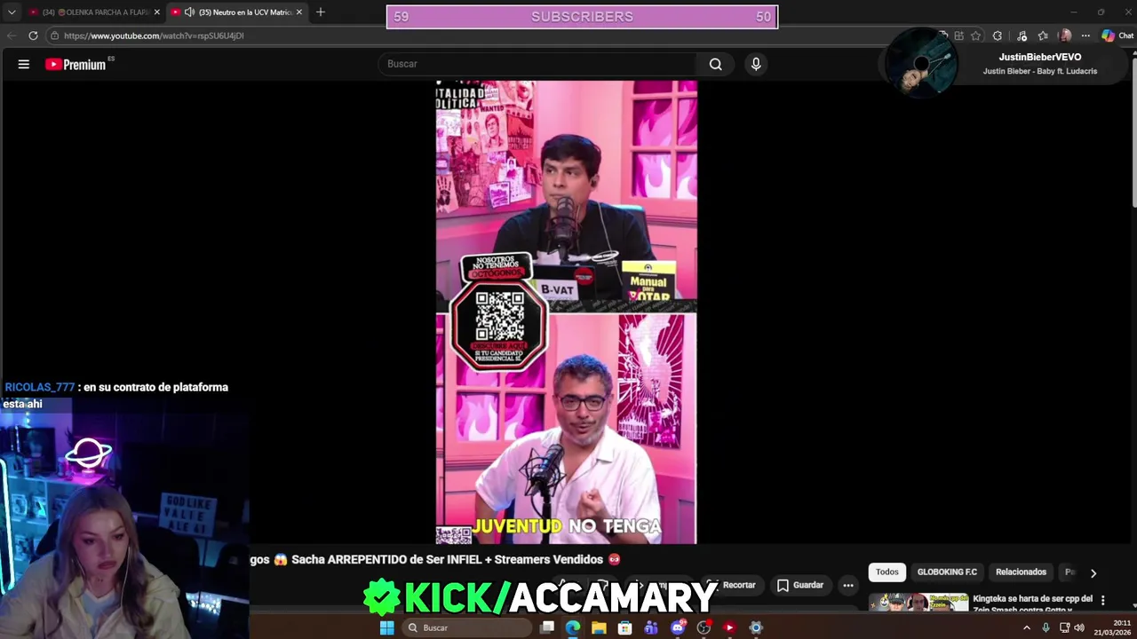The width and height of the screenshot is (1137, 639).
Task: Open Discord from the taskbar
Action: click(678, 627)
